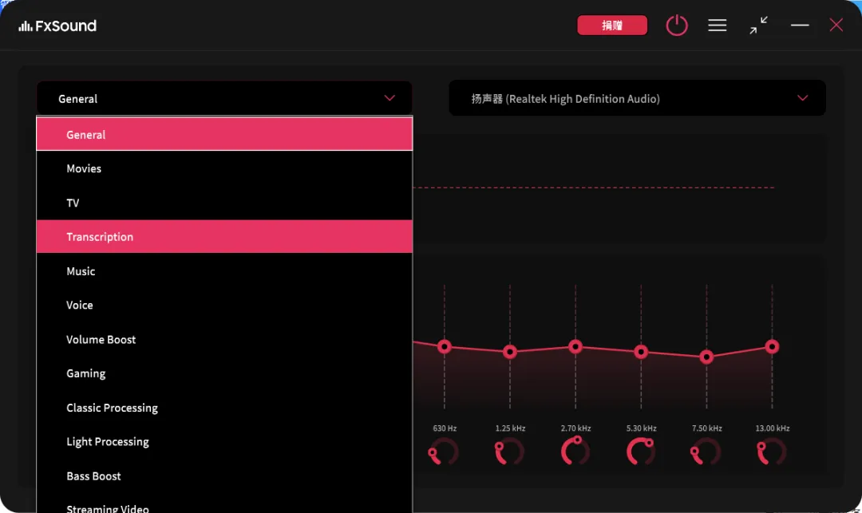The height and width of the screenshot is (513, 862).
Task: Click the red donate button
Action: tap(612, 26)
